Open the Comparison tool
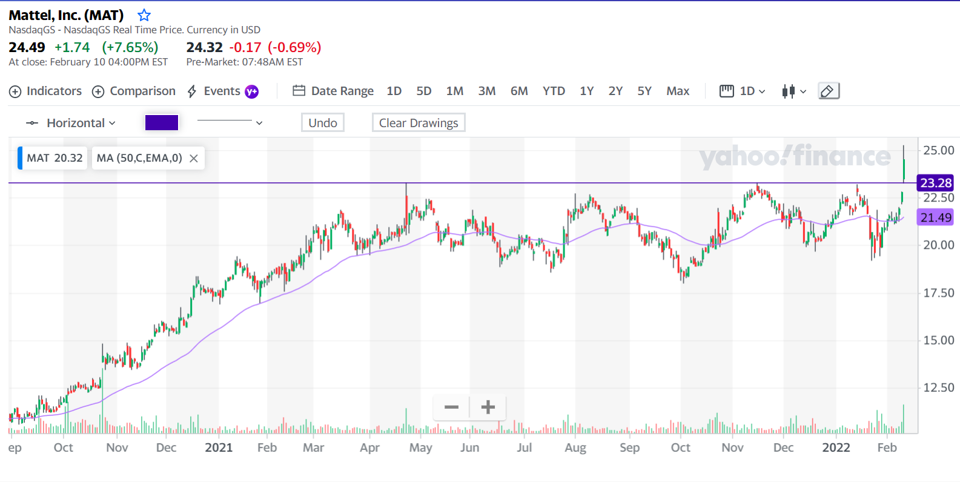 [134, 91]
